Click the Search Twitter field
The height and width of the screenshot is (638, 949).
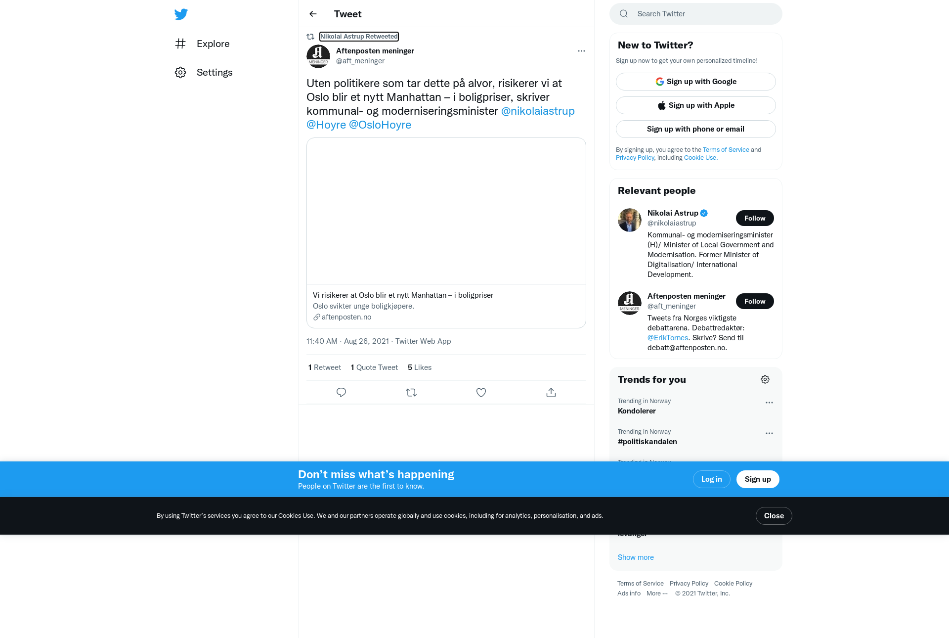(696, 14)
